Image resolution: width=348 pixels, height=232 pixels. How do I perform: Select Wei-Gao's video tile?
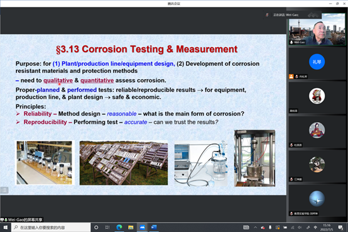pyautogui.click(x=317, y=29)
